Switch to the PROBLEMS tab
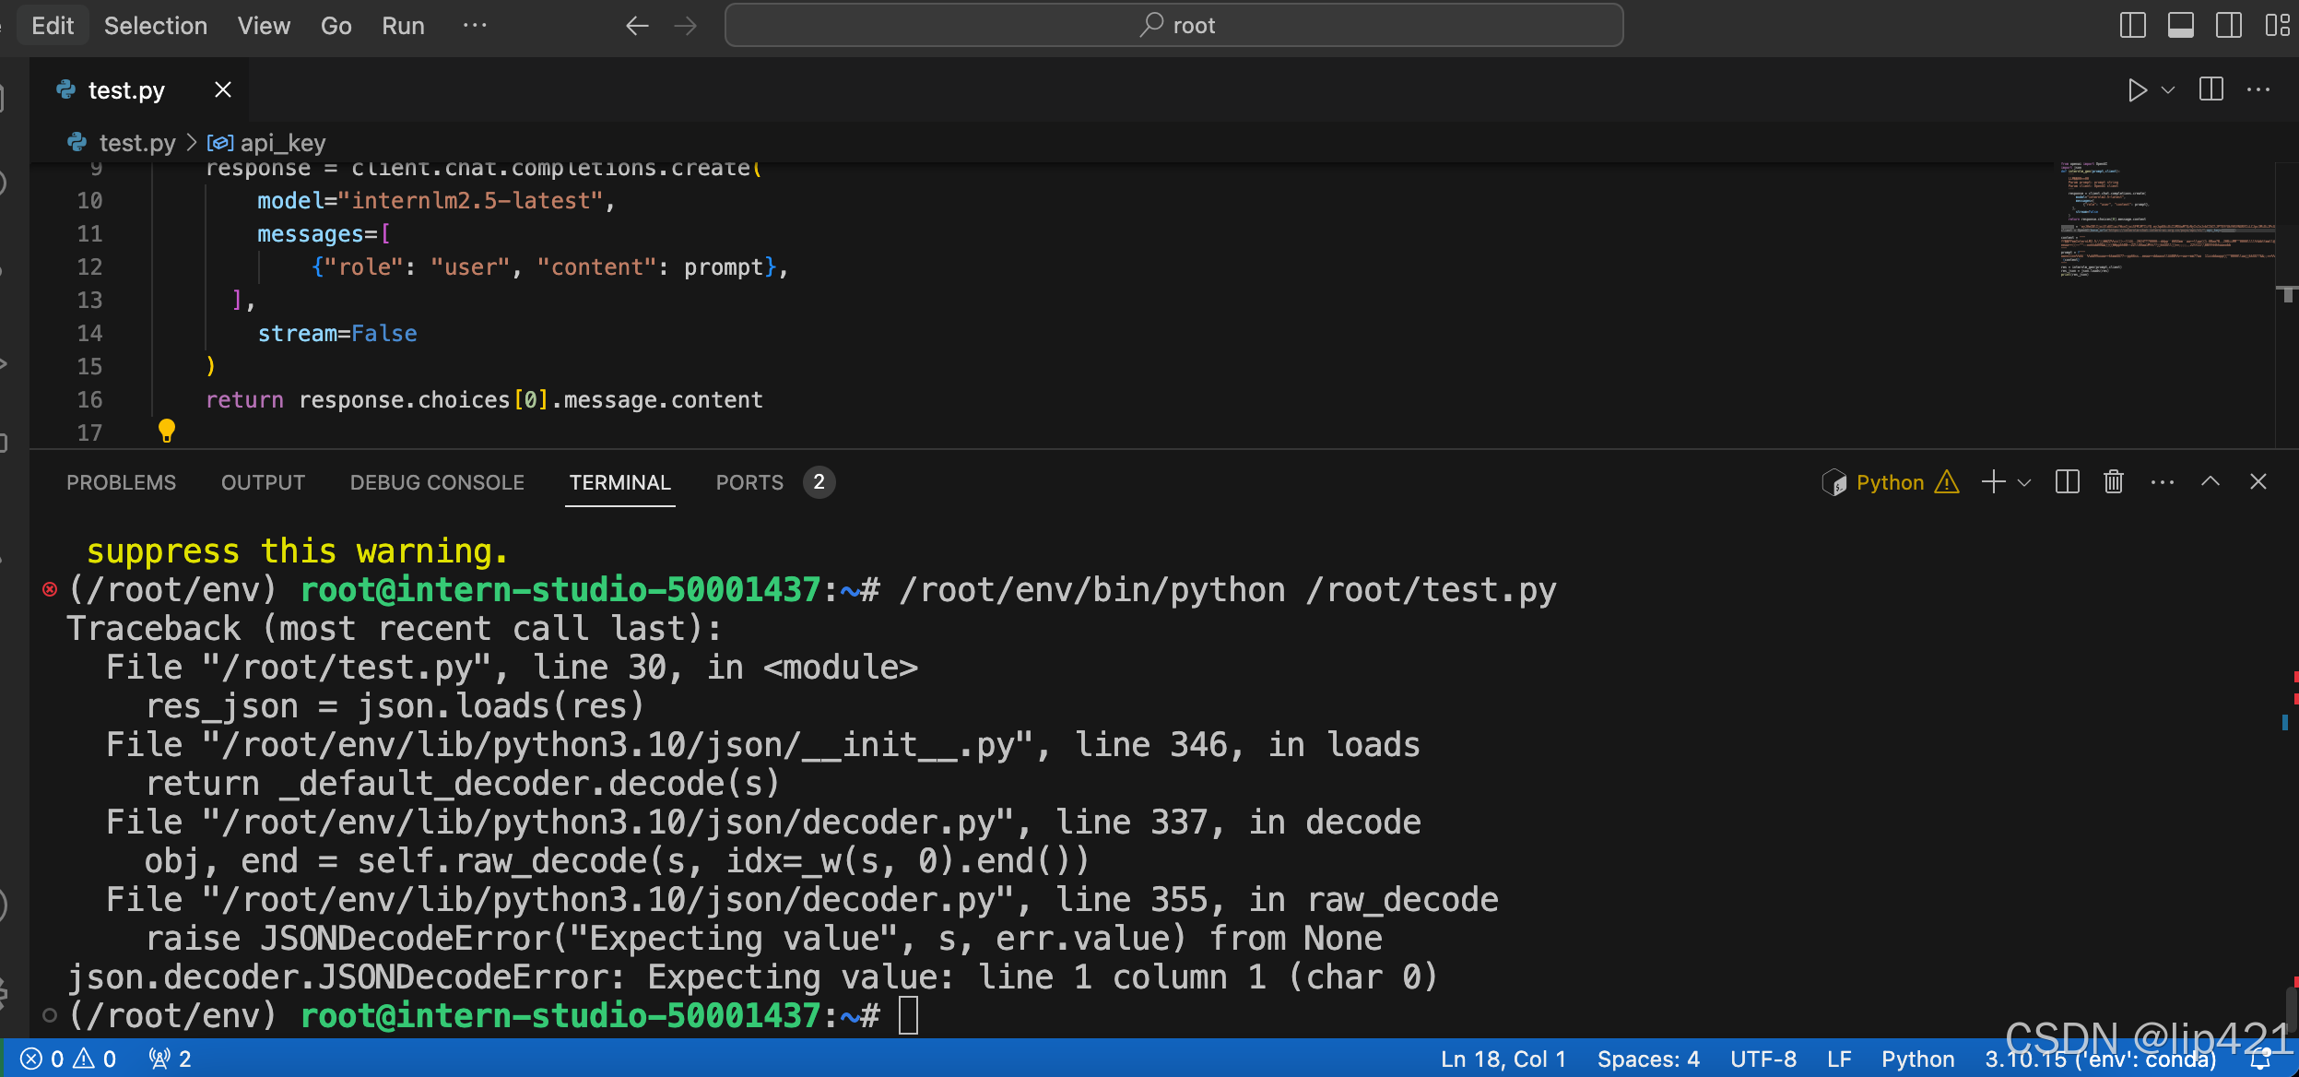Screen dimensions: 2299x1077 tap(121, 482)
